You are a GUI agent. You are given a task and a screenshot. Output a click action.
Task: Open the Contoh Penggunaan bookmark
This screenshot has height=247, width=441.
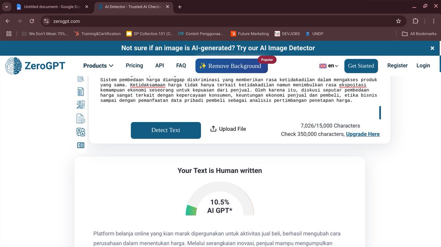pos(201,34)
